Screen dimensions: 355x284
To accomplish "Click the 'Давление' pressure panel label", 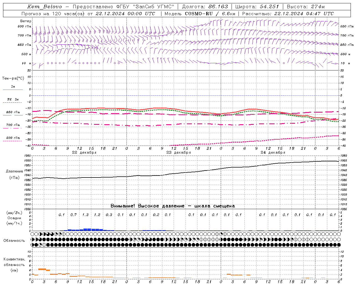I will [14, 171].
